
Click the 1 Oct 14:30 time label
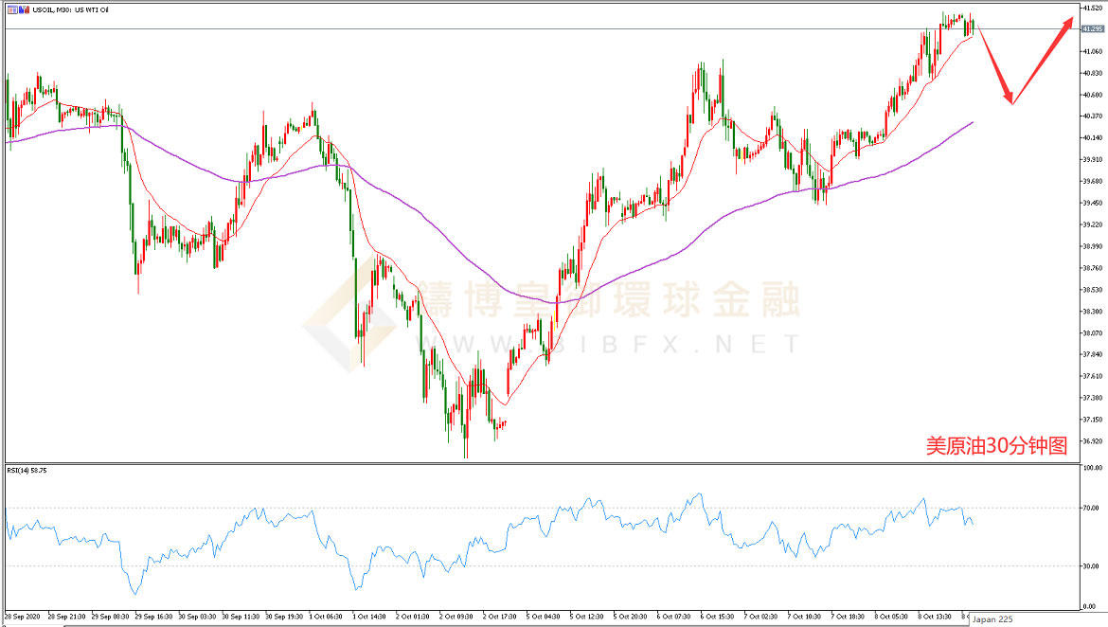368,616
